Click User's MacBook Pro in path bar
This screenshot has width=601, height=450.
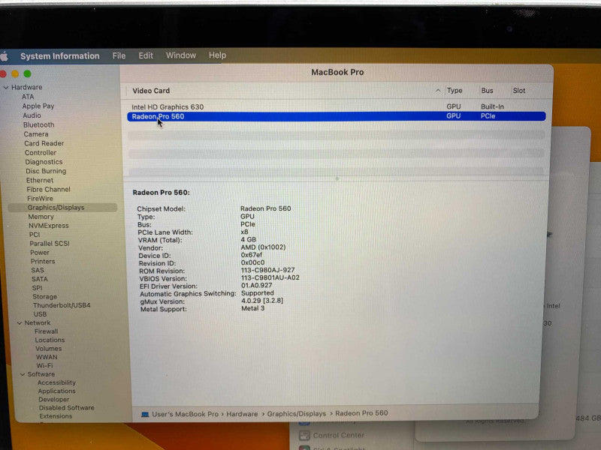pyautogui.click(x=185, y=414)
